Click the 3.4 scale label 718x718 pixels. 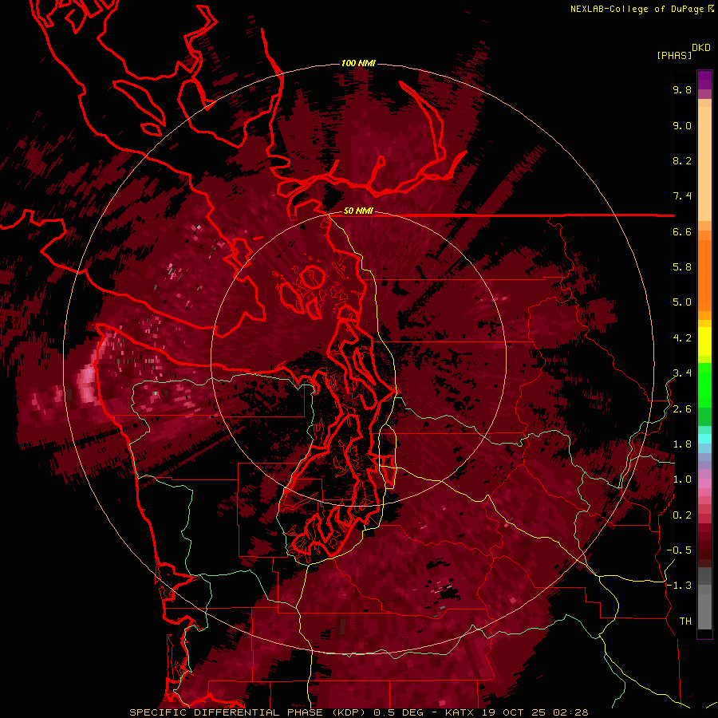682,373
